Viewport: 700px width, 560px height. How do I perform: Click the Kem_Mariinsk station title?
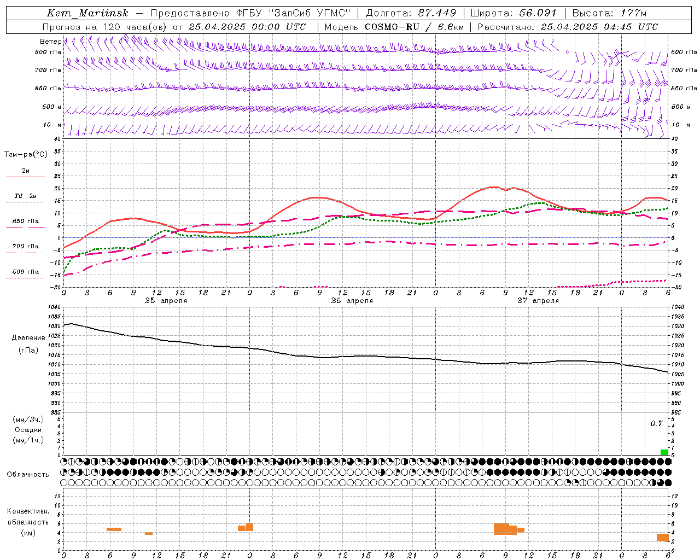pyautogui.click(x=88, y=13)
